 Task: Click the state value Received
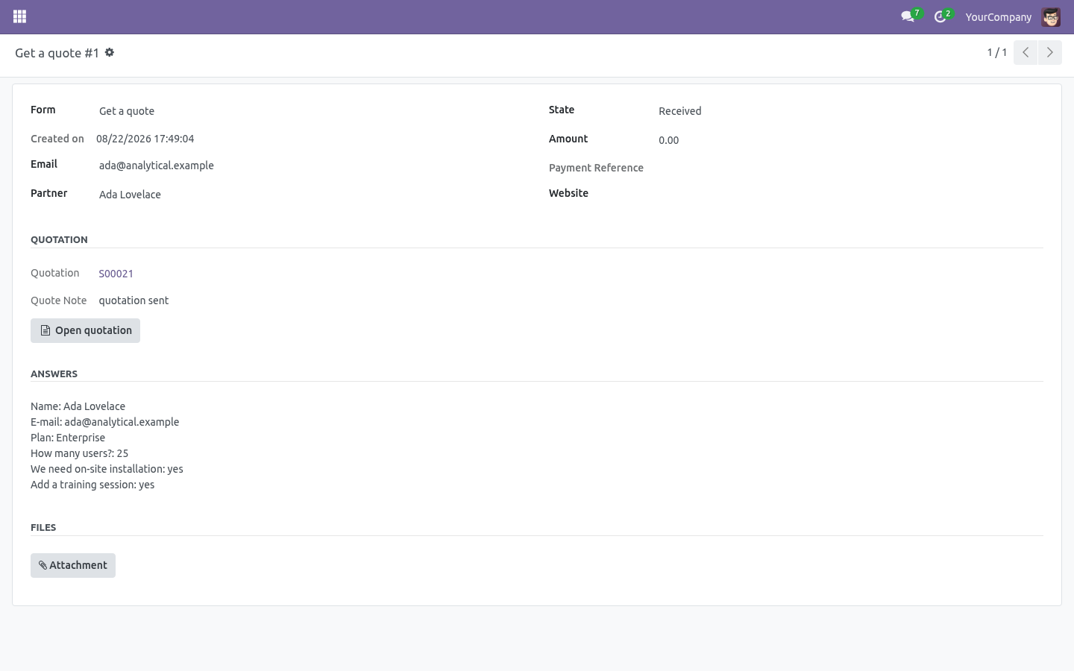680,111
